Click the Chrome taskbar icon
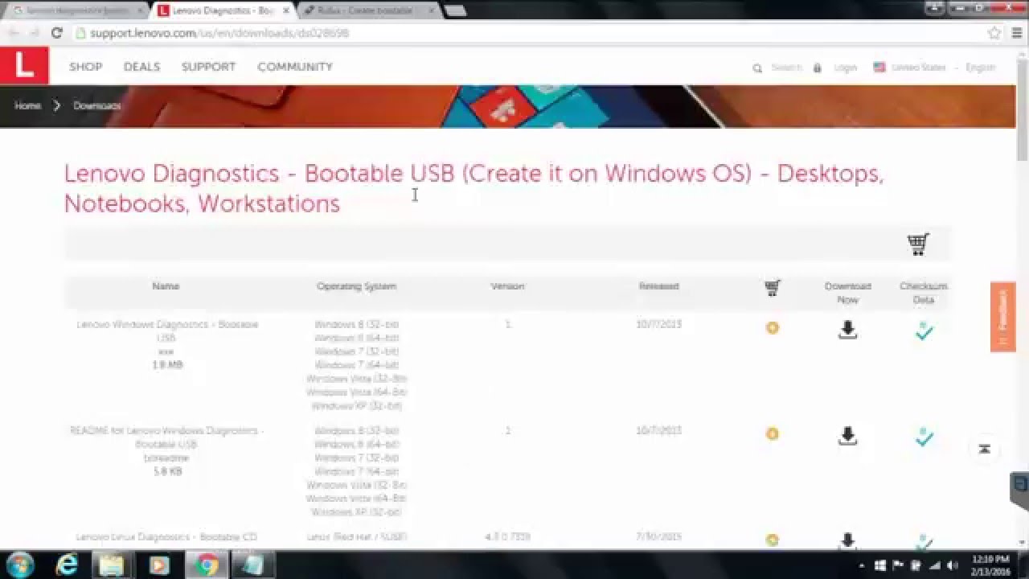This screenshot has width=1029, height=579. tap(206, 565)
